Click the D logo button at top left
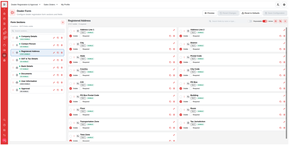 pyautogui.click(x=4, y=5)
